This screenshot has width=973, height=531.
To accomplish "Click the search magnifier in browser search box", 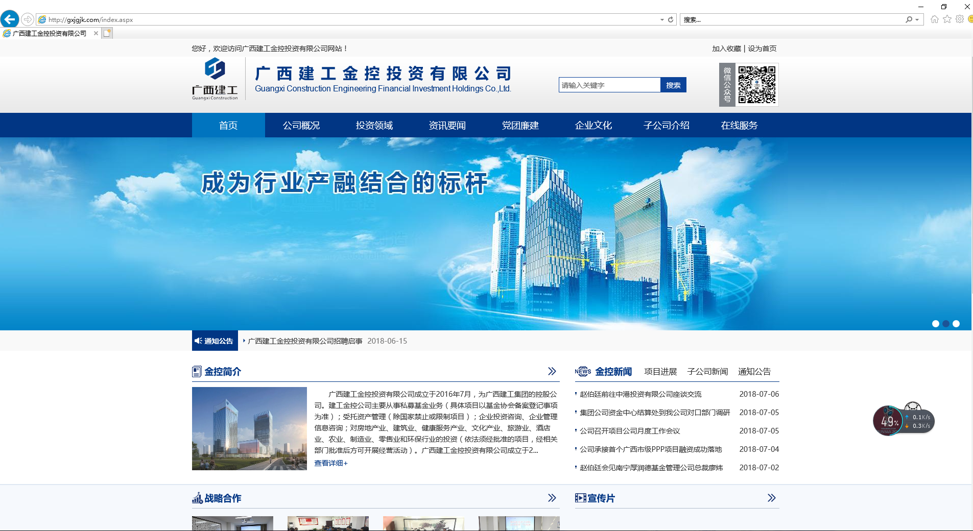I will (909, 19).
